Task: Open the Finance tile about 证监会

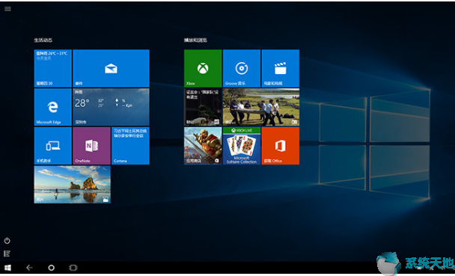Action: click(x=203, y=107)
